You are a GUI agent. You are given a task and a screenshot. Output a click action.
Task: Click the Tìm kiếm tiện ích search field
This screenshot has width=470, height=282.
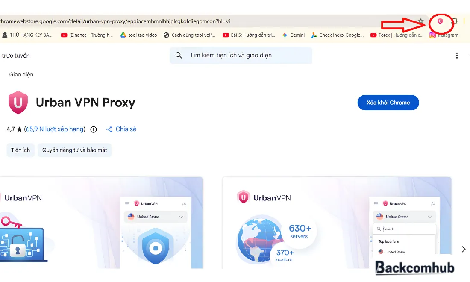[241, 56]
